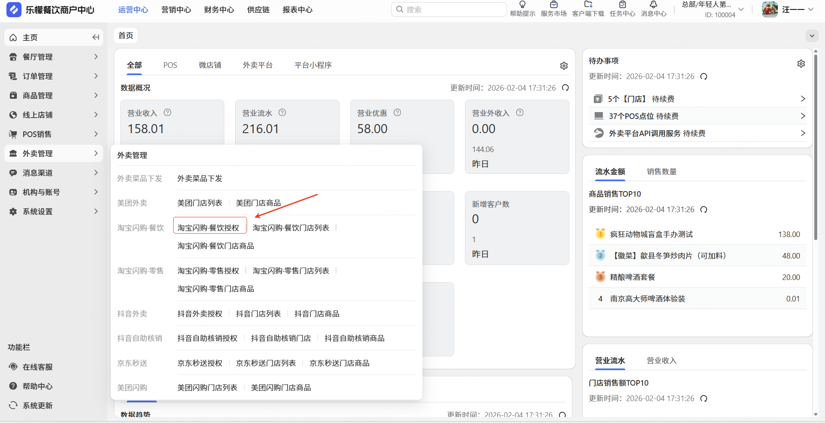825x423 pixels.
Task: Switch to 营销中心 top menu
Action: [176, 10]
